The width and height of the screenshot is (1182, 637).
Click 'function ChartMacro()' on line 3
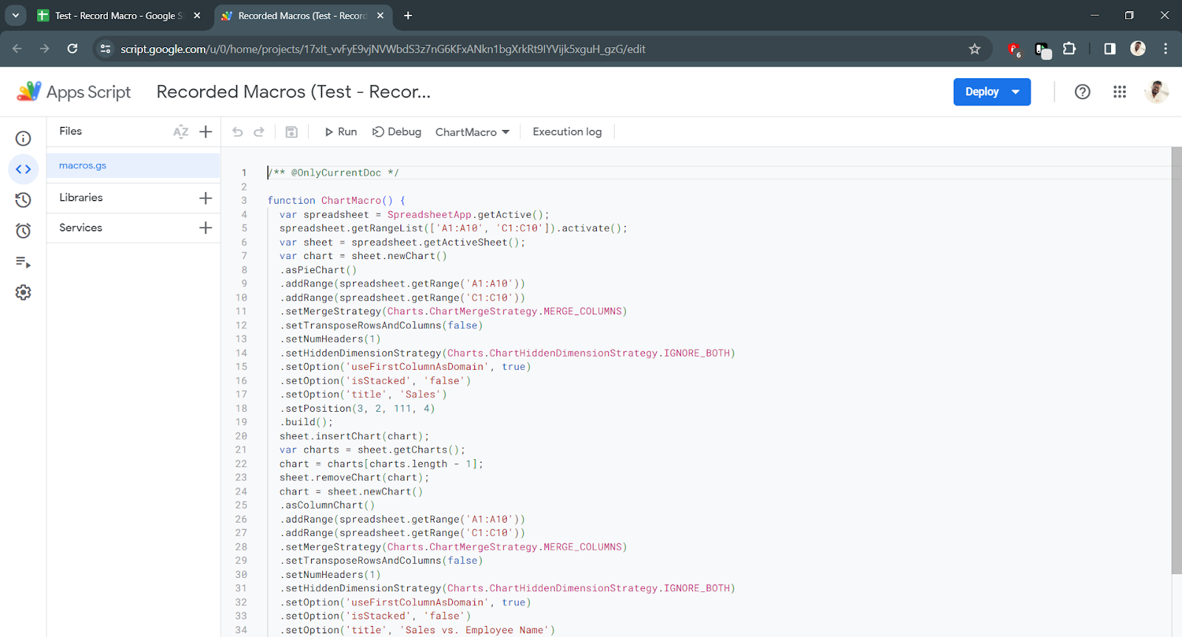click(336, 201)
